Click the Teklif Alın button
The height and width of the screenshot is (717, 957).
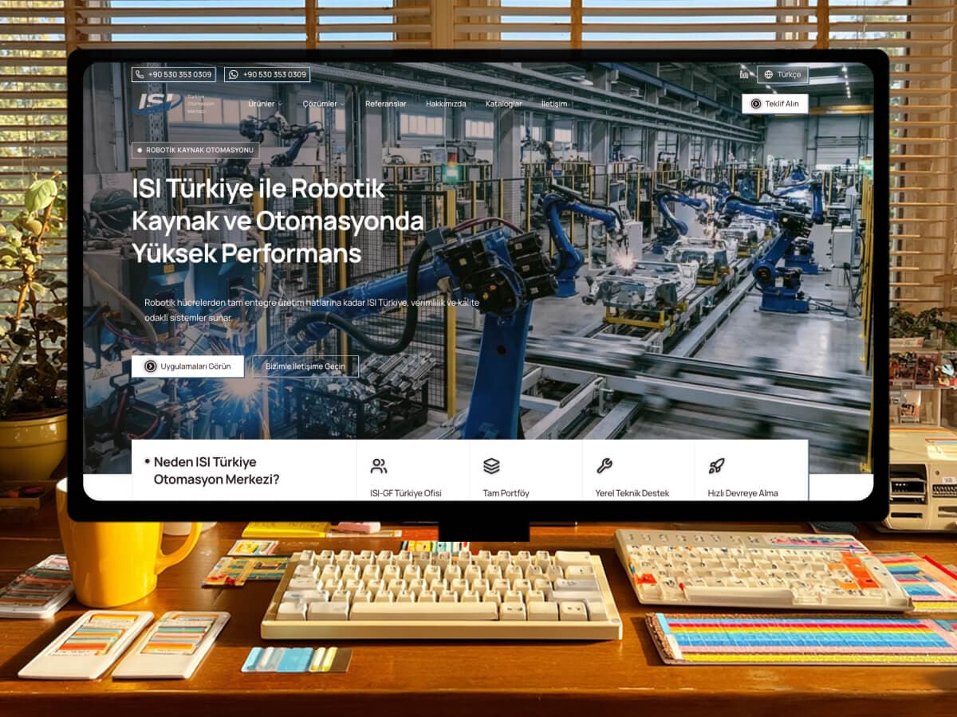pyautogui.click(x=777, y=103)
